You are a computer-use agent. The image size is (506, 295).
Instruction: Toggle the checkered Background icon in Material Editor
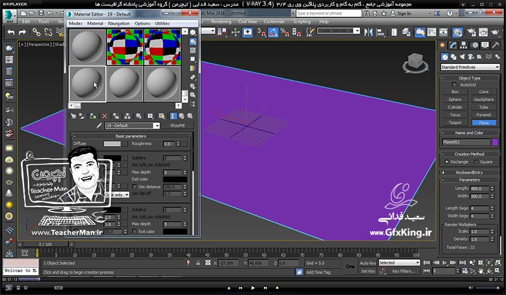(193, 51)
